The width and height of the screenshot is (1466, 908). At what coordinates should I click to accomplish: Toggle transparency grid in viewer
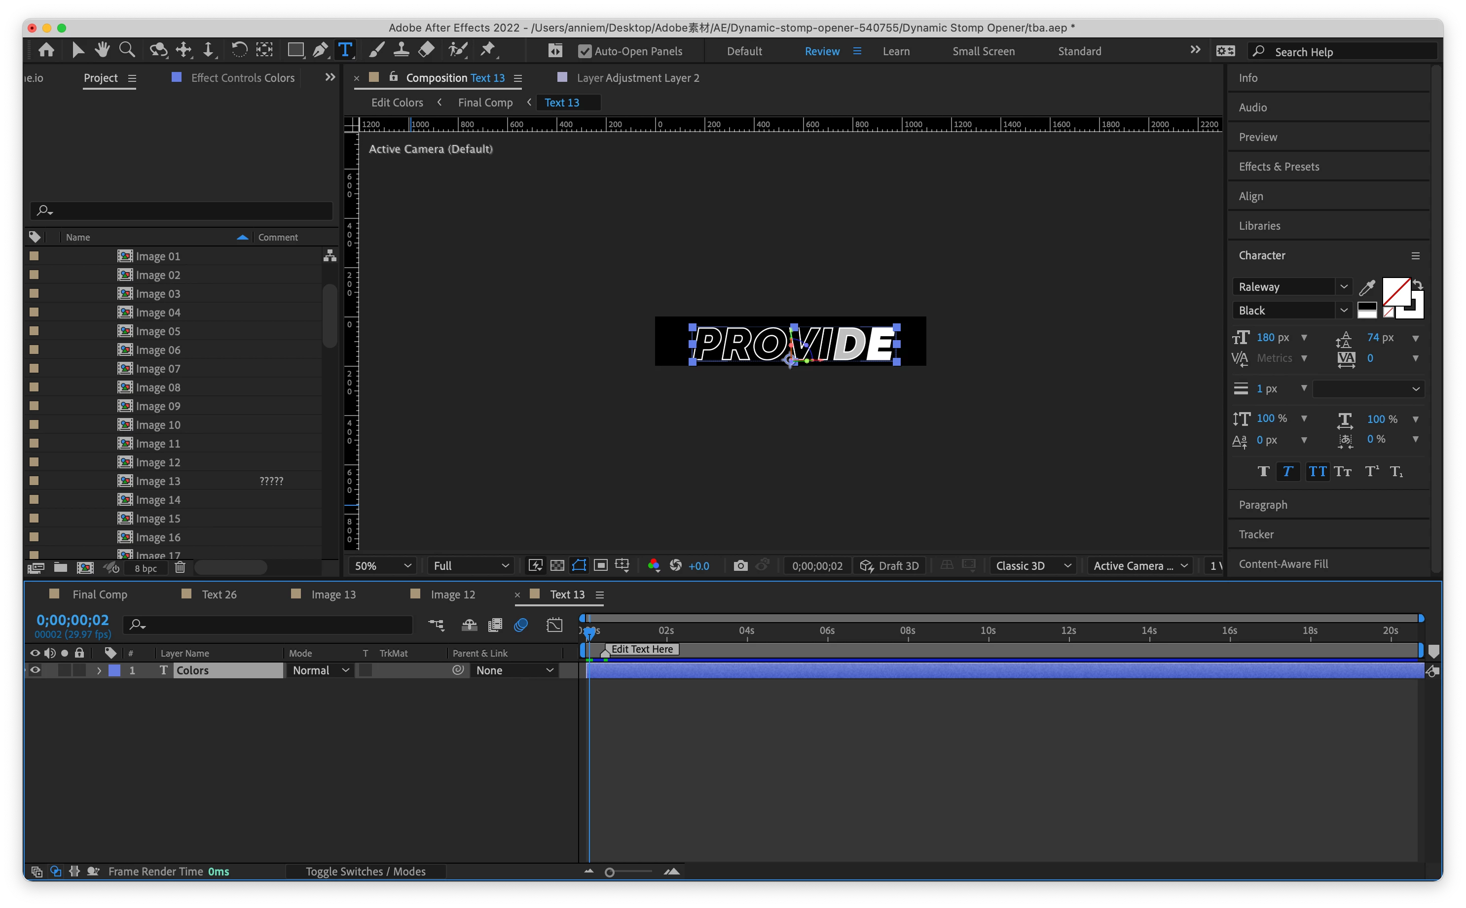(x=557, y=565)
